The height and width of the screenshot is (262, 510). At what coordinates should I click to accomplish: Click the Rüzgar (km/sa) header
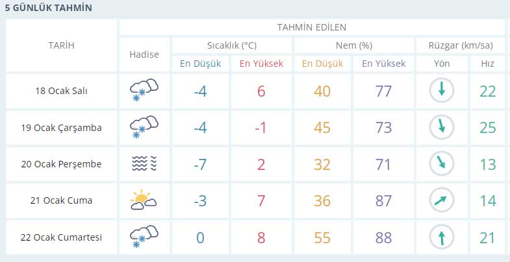(461, 45)
